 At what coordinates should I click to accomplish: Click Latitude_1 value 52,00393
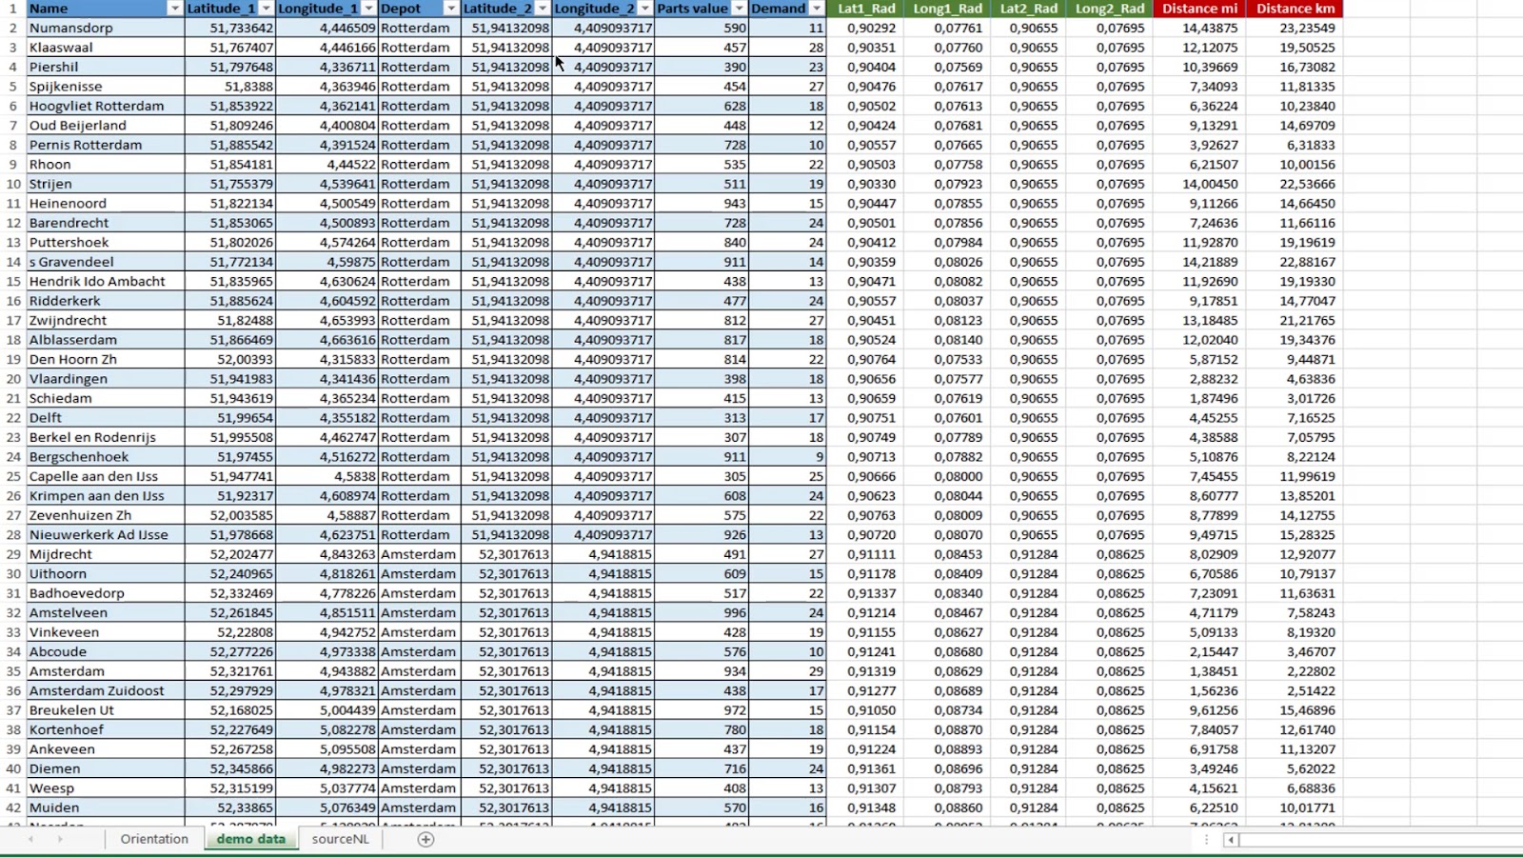click(229, 360)
